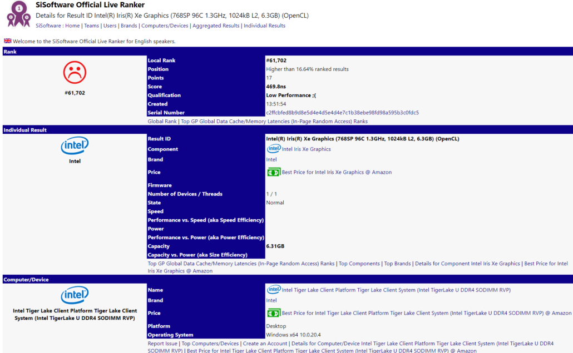
Task: Click the Intel logo in Computer/Device section
Action: click(74, 295)
